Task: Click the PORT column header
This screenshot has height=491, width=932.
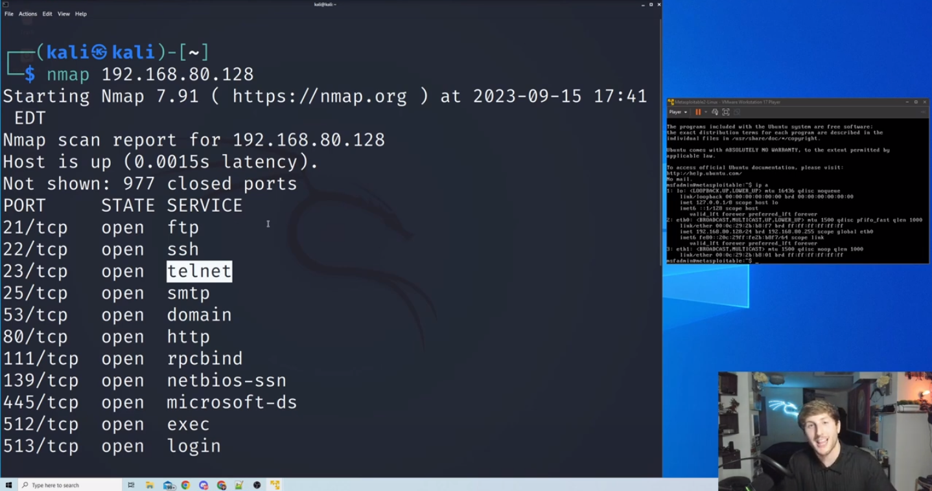Action: click(25, 205)
